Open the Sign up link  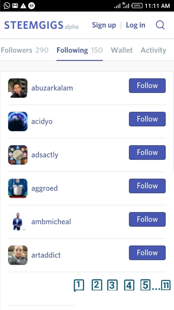[x=104, y=25]
